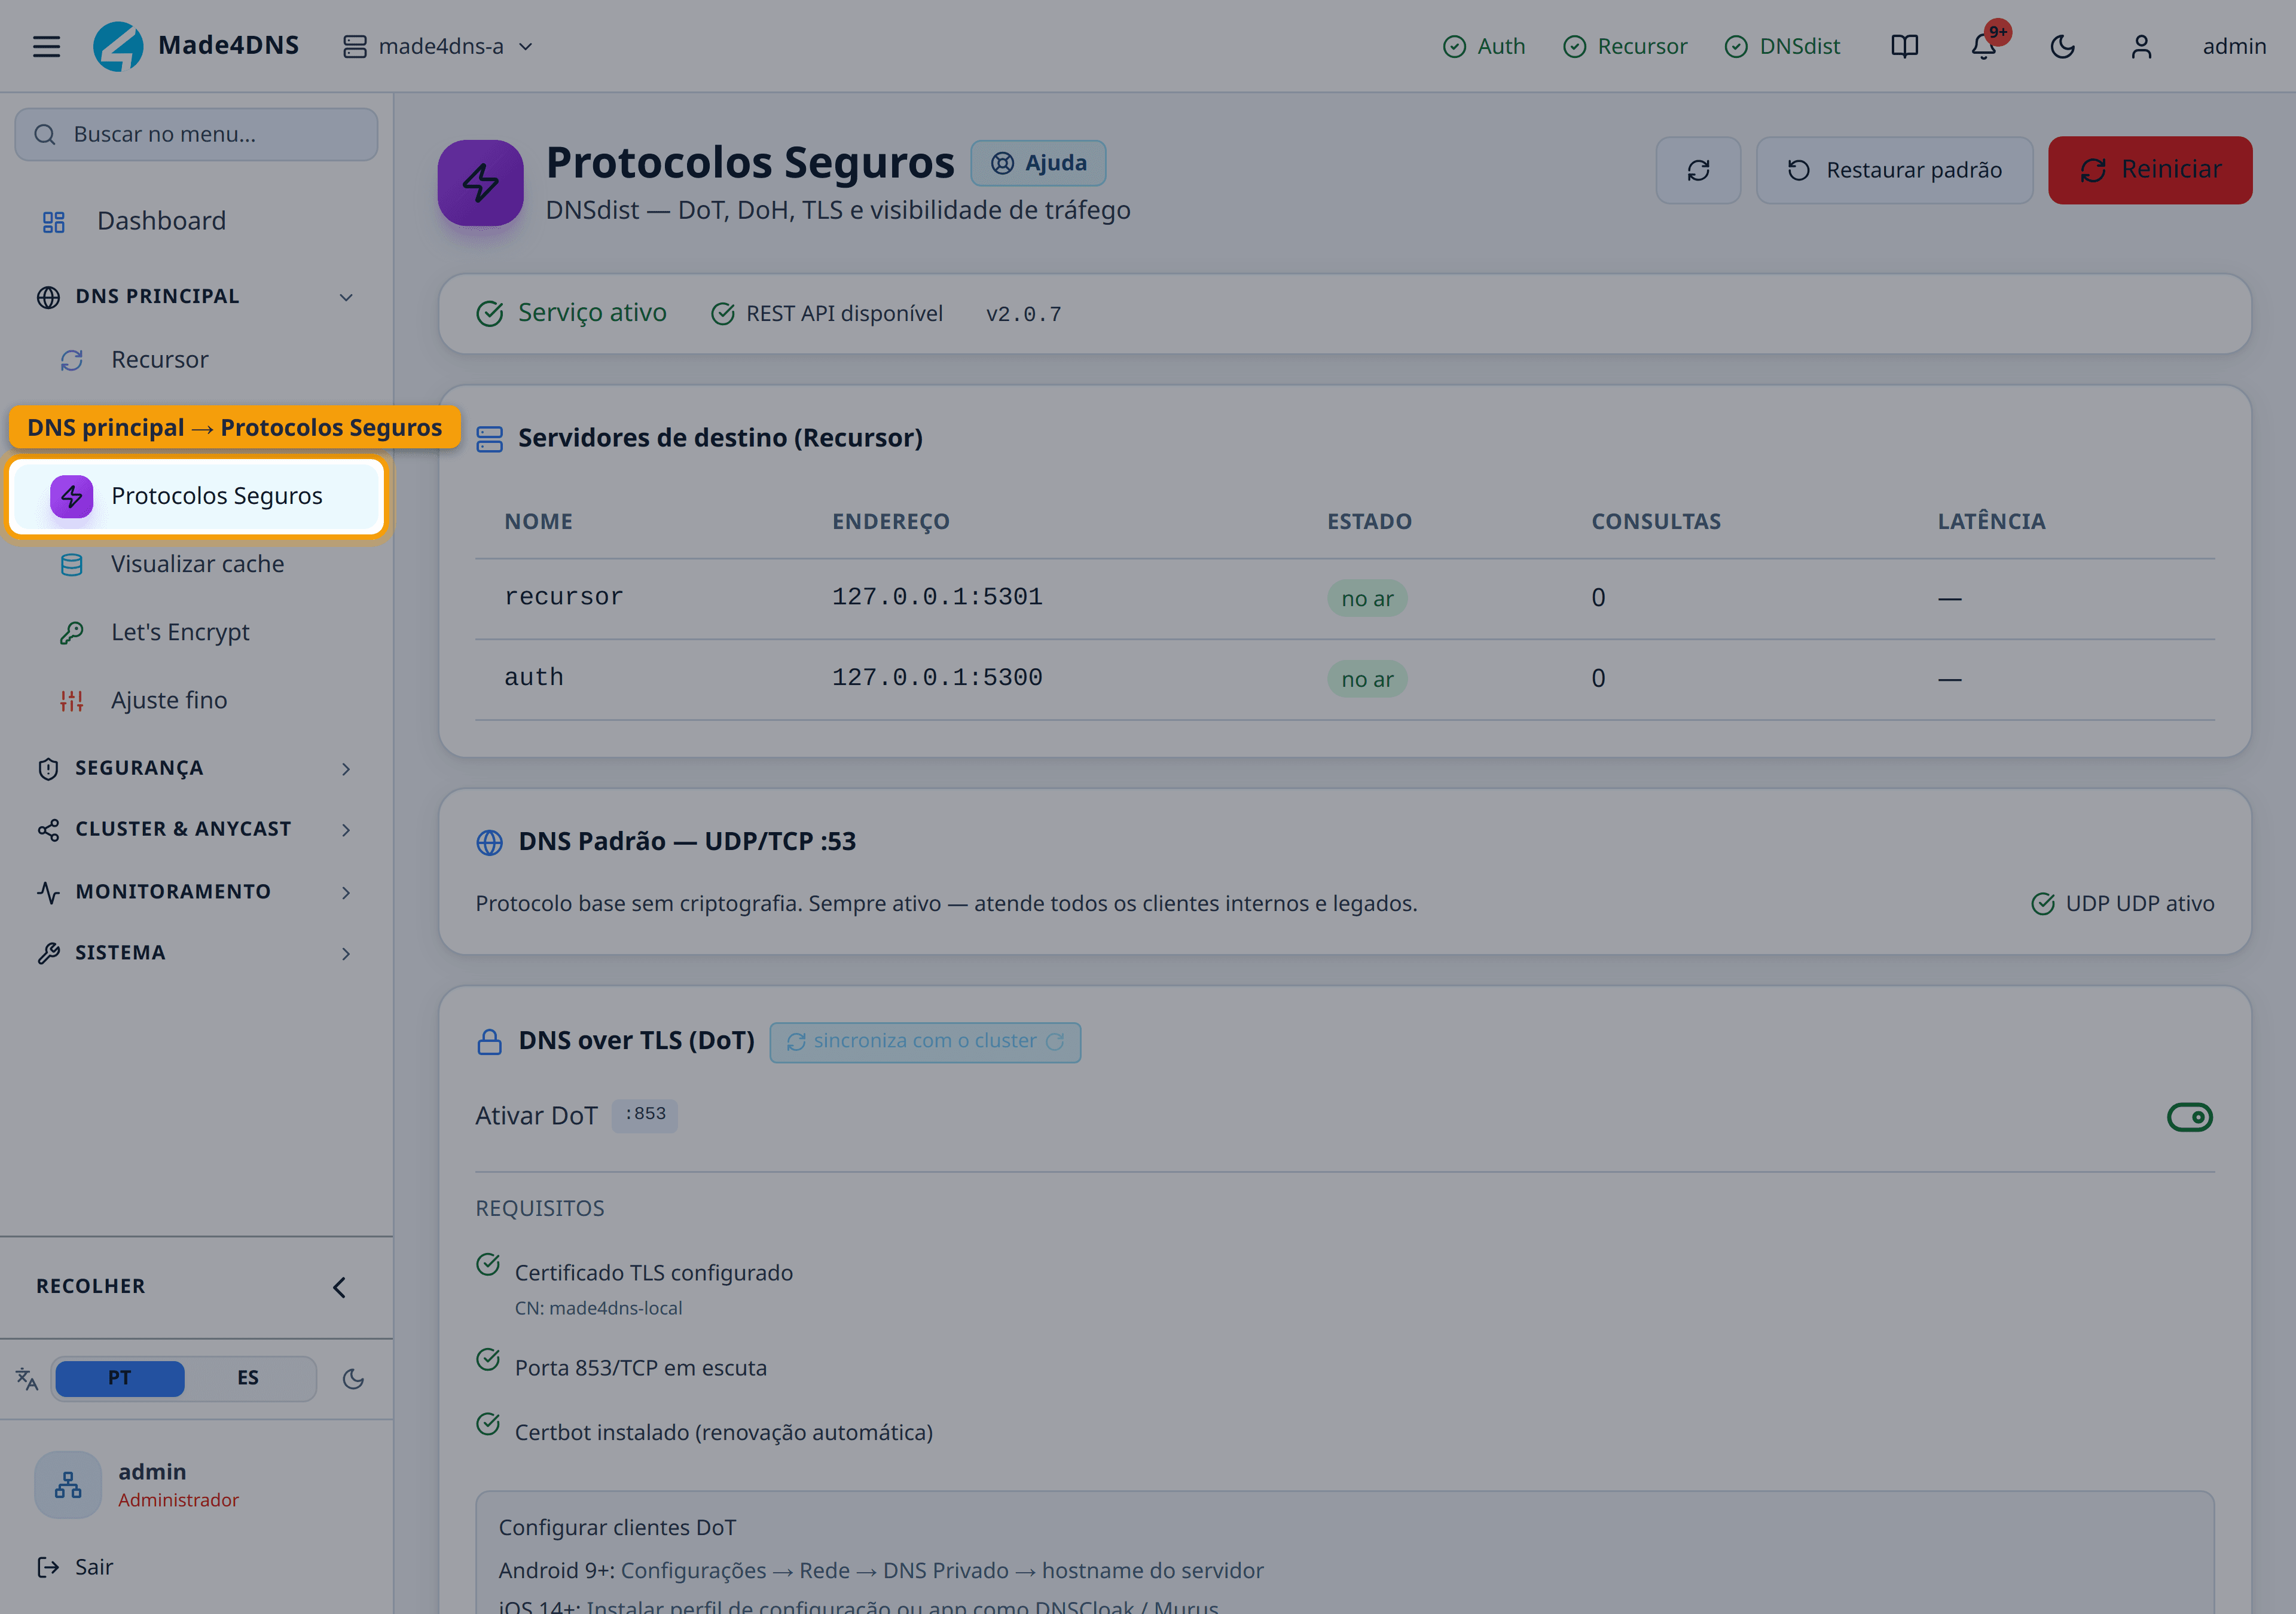Viewport: 2296px width, 1614px height.
Task: Click the NOME column header
Action: [x=538, y=521]
